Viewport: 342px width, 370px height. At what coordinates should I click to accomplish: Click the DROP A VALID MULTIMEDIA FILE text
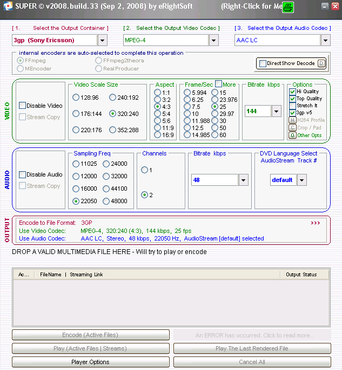click(x=109, y=252)
